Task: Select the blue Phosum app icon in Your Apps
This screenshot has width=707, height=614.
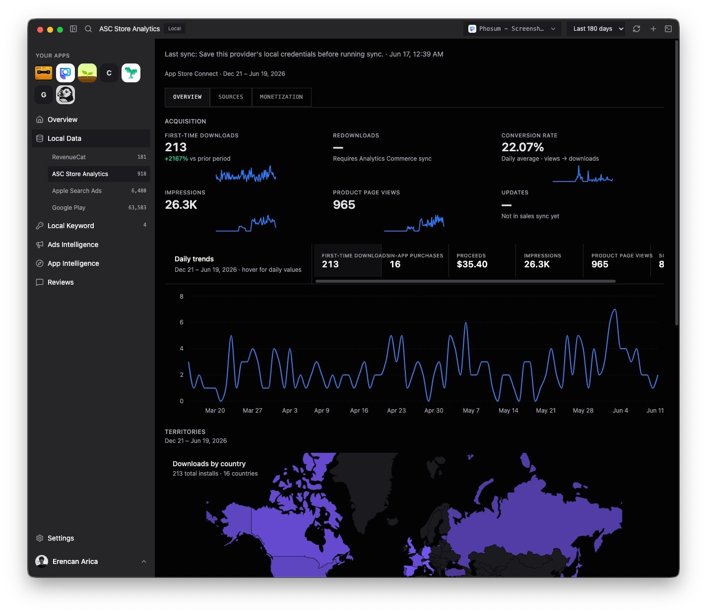Action: coord(65,73)
